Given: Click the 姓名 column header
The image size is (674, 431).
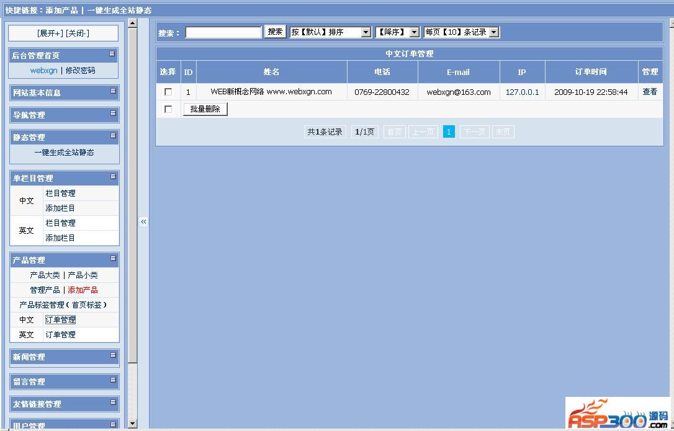Looking at the screenshot, I should [x=271, y=72].
